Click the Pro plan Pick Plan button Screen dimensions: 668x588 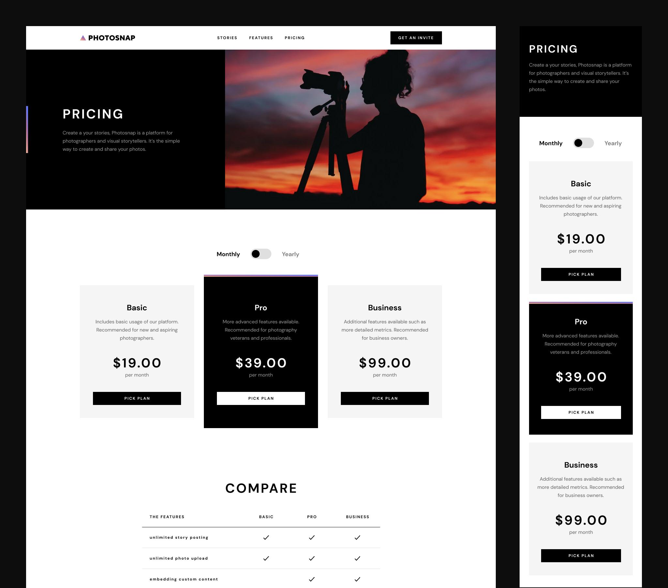pos(261,398)
